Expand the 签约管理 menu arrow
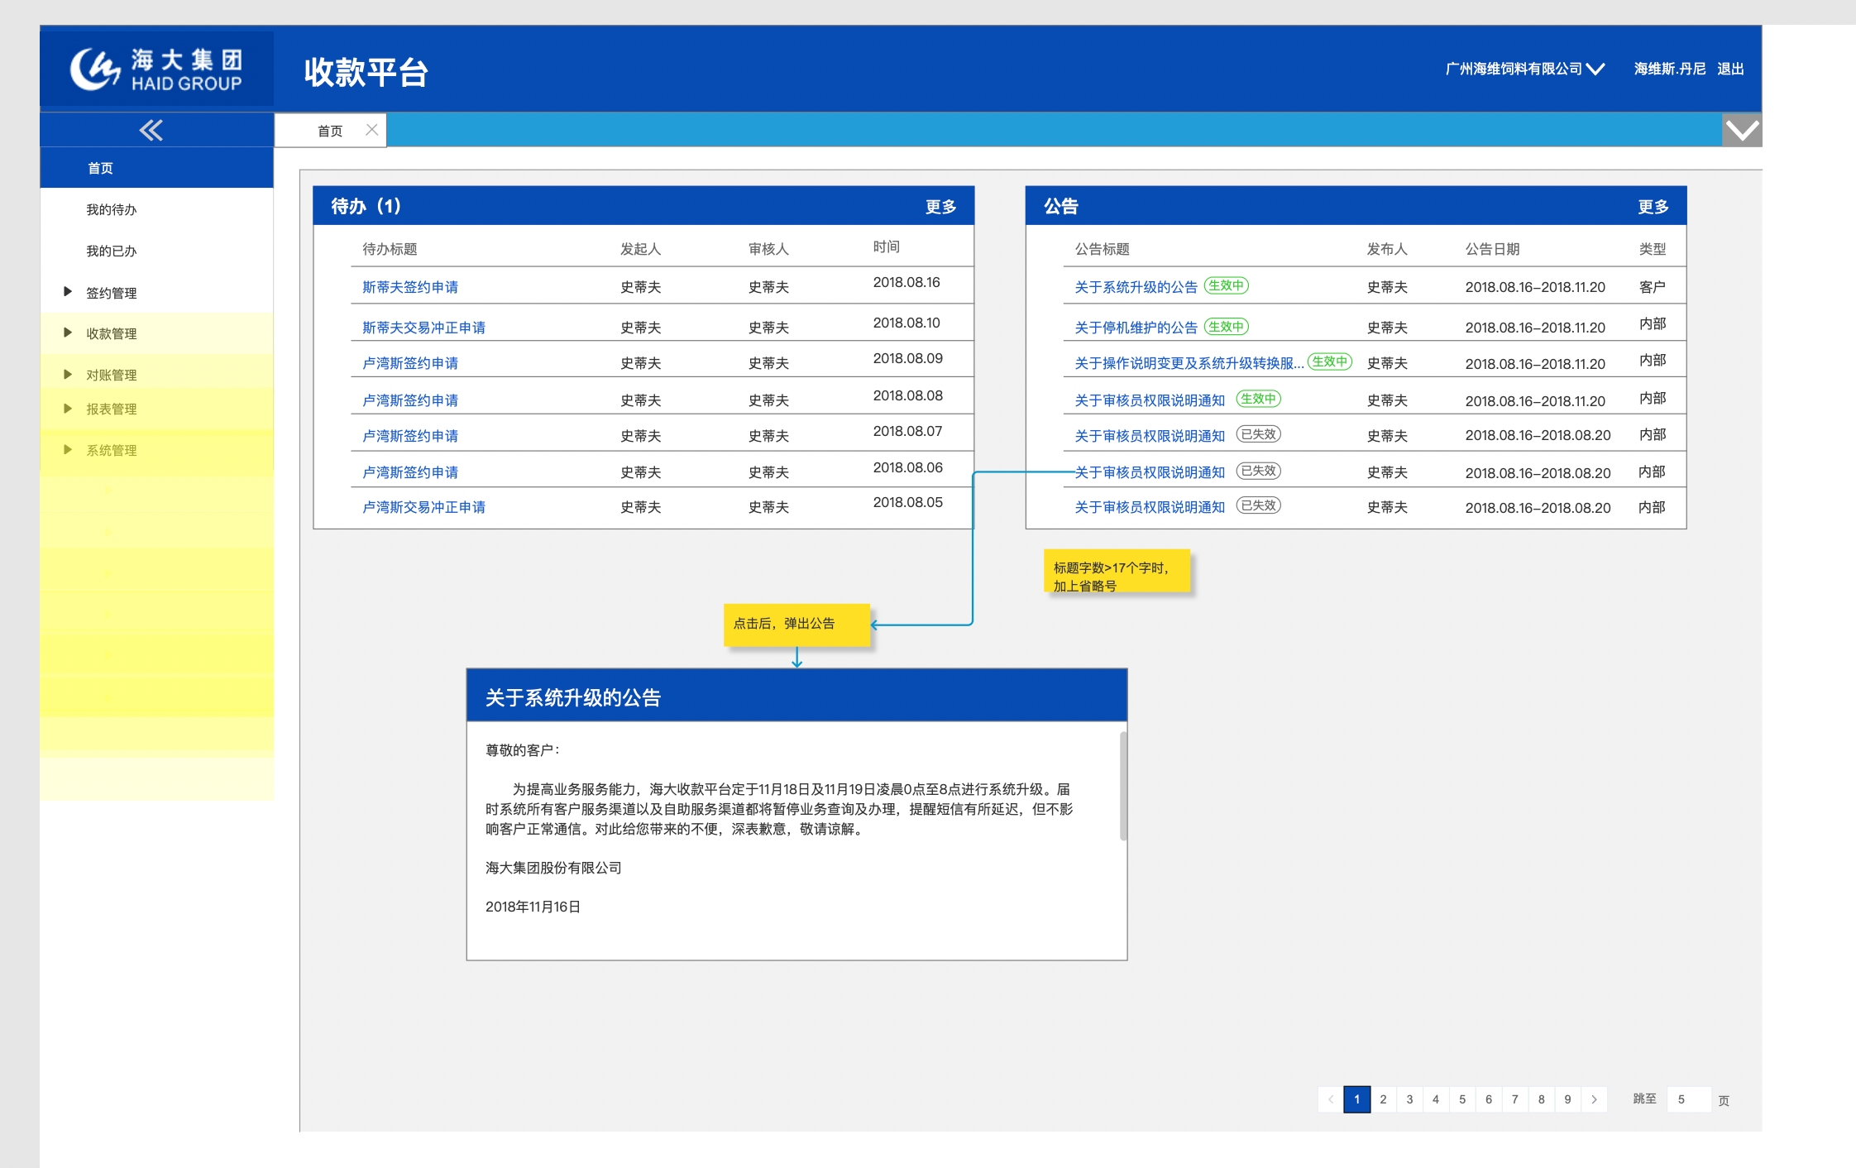Viewport: 1856px width, 1168px height. (68, 291)
